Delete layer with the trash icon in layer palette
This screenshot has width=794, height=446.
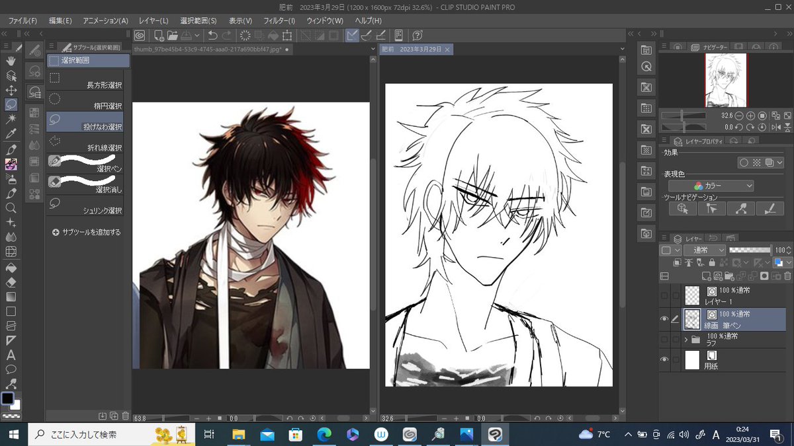(x=786, y=276)
